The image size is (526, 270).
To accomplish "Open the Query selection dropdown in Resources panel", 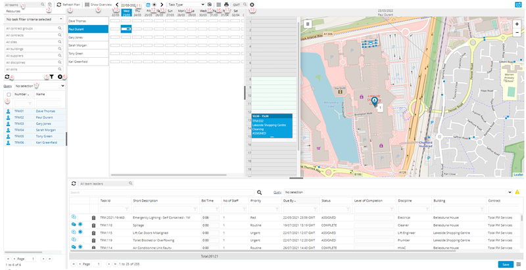I will [39, 85].
